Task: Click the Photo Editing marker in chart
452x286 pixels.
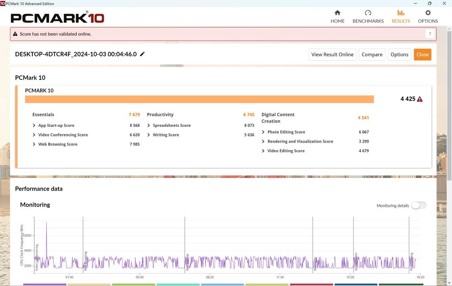Action: pyautogui.click(x=411, y=262)
